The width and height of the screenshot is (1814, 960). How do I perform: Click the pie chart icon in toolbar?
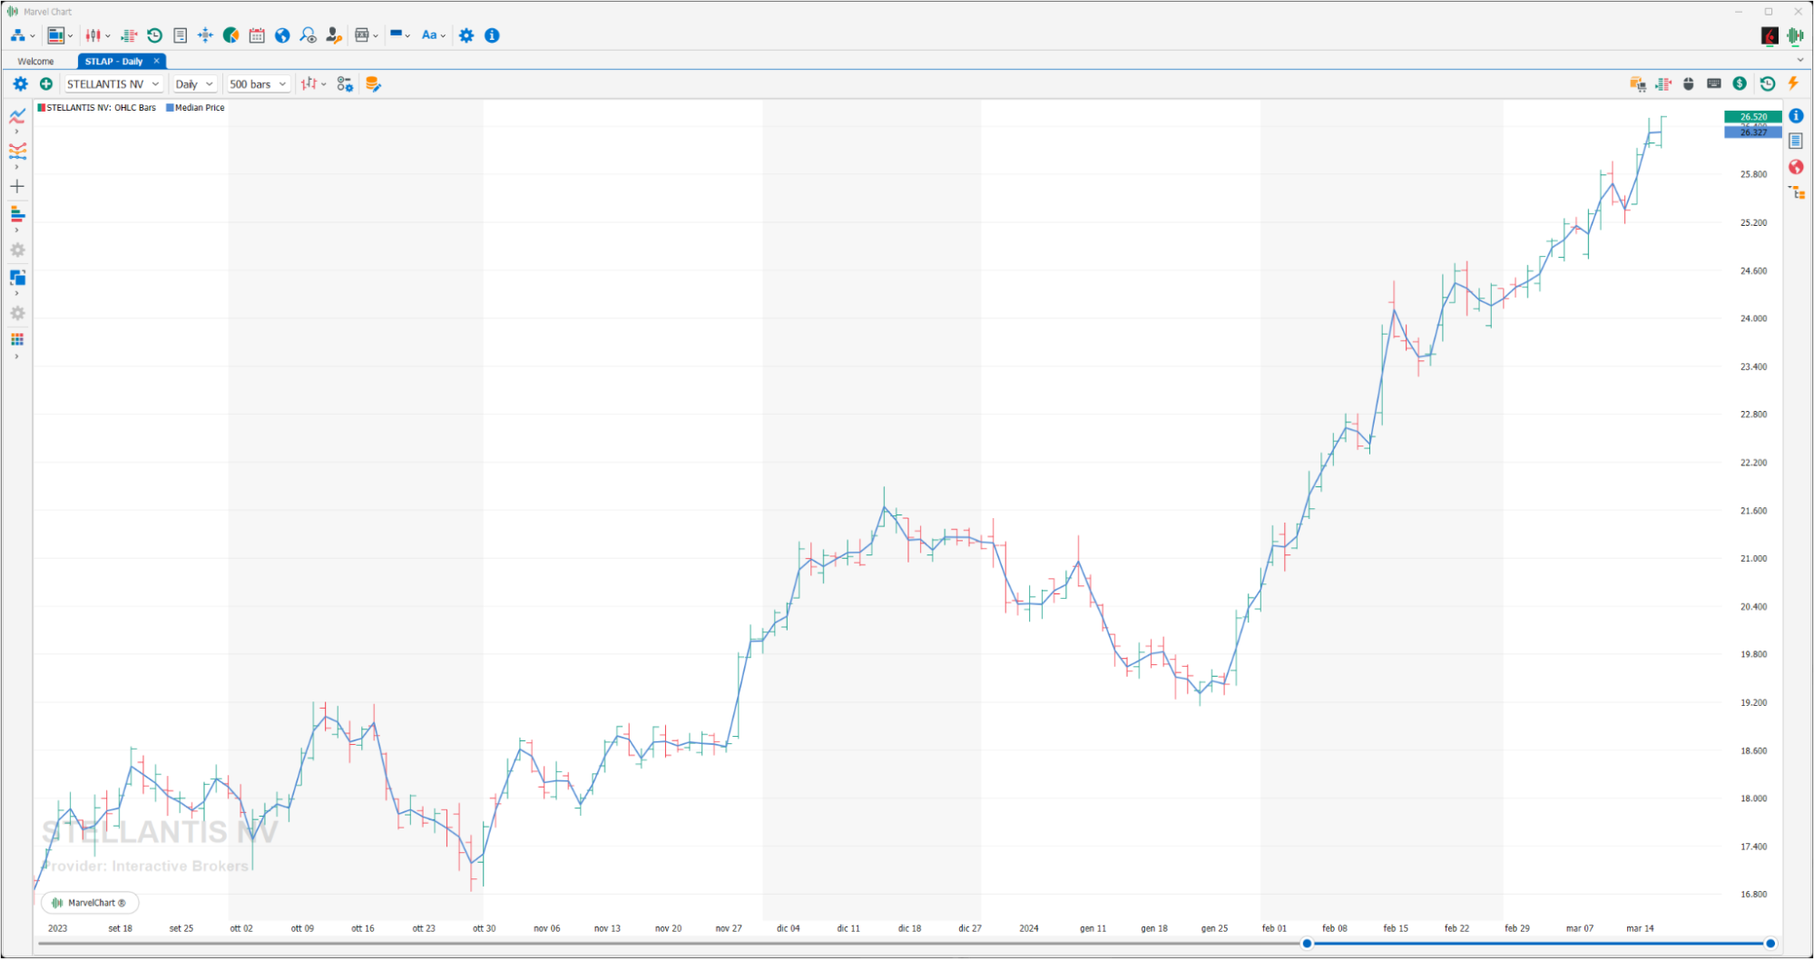coord(231,35)
